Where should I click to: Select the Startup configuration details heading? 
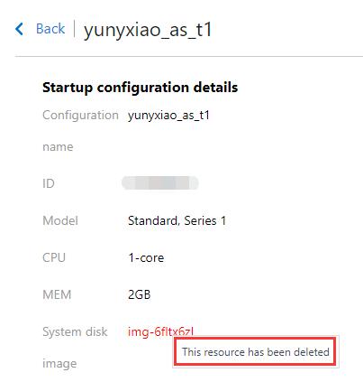141,88
